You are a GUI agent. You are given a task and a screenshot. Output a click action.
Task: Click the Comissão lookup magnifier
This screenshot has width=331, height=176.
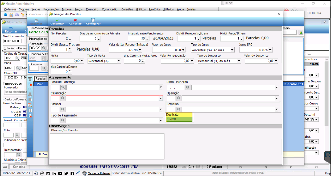(x=179, y=109)
